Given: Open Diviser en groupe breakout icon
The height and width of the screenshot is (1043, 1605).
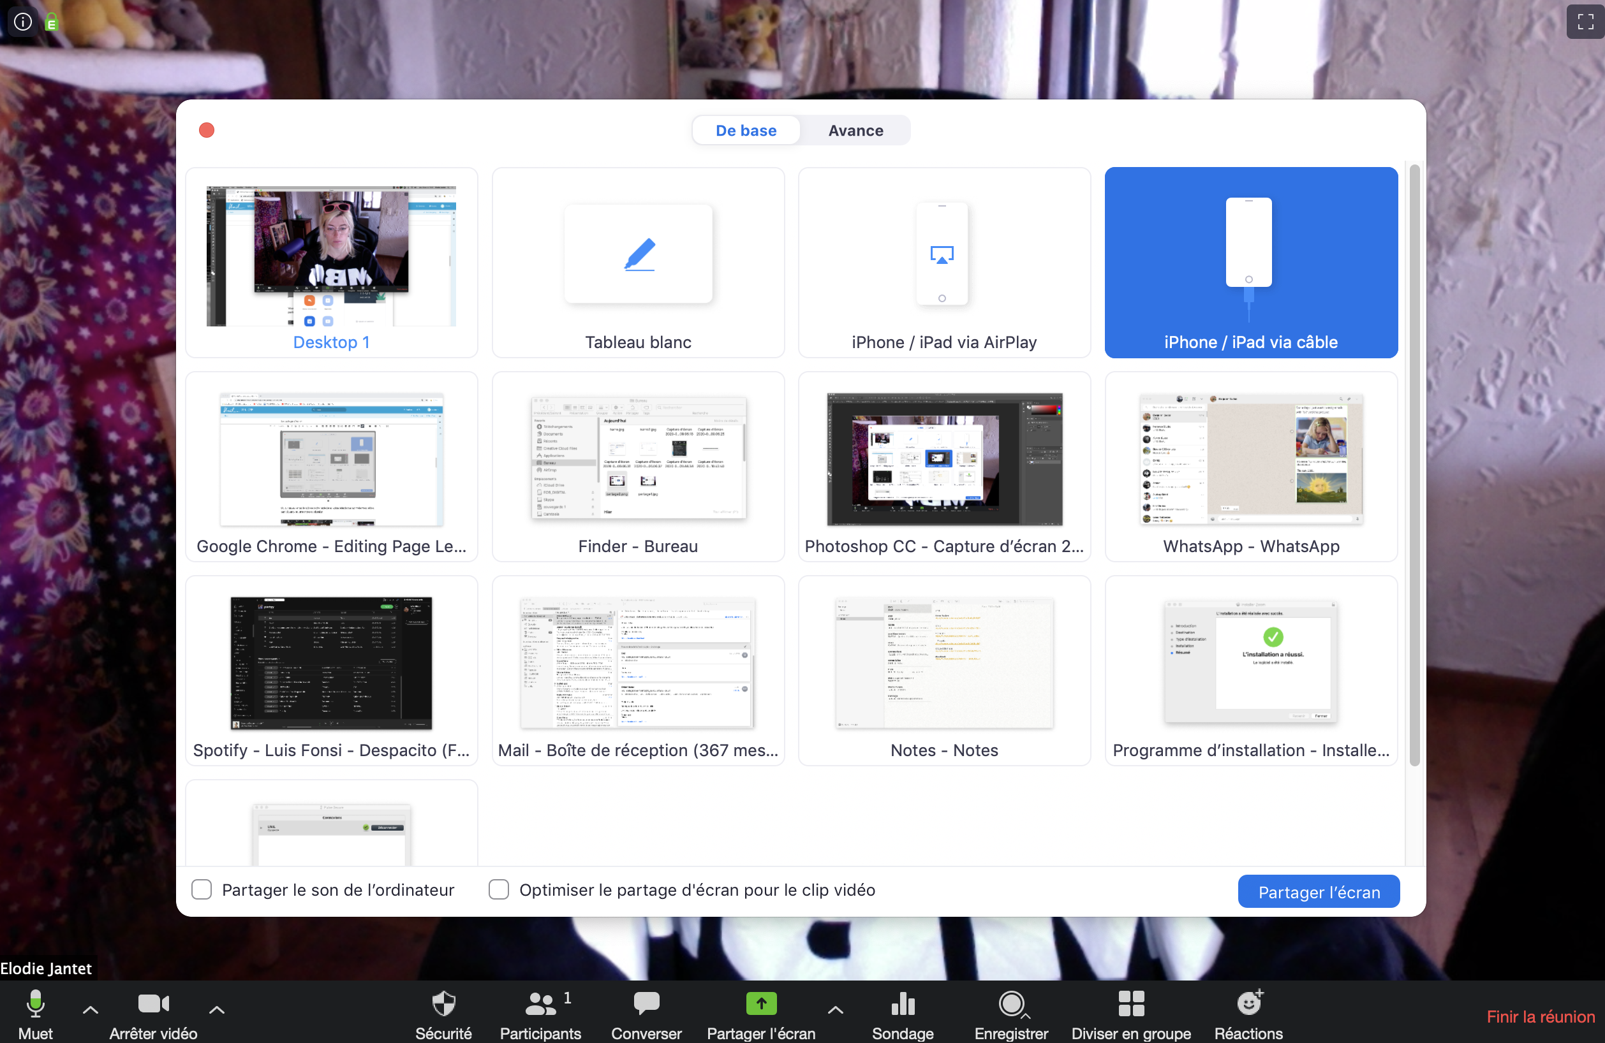Looking at the screenshot, I should [1131, 1004].
